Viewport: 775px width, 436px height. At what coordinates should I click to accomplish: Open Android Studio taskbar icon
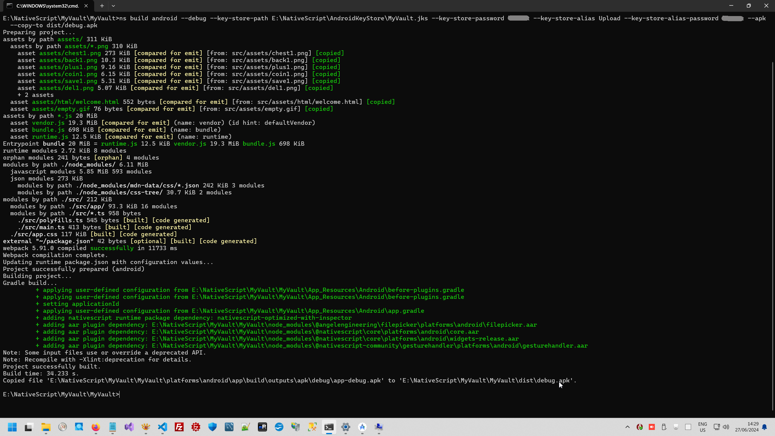362,427
